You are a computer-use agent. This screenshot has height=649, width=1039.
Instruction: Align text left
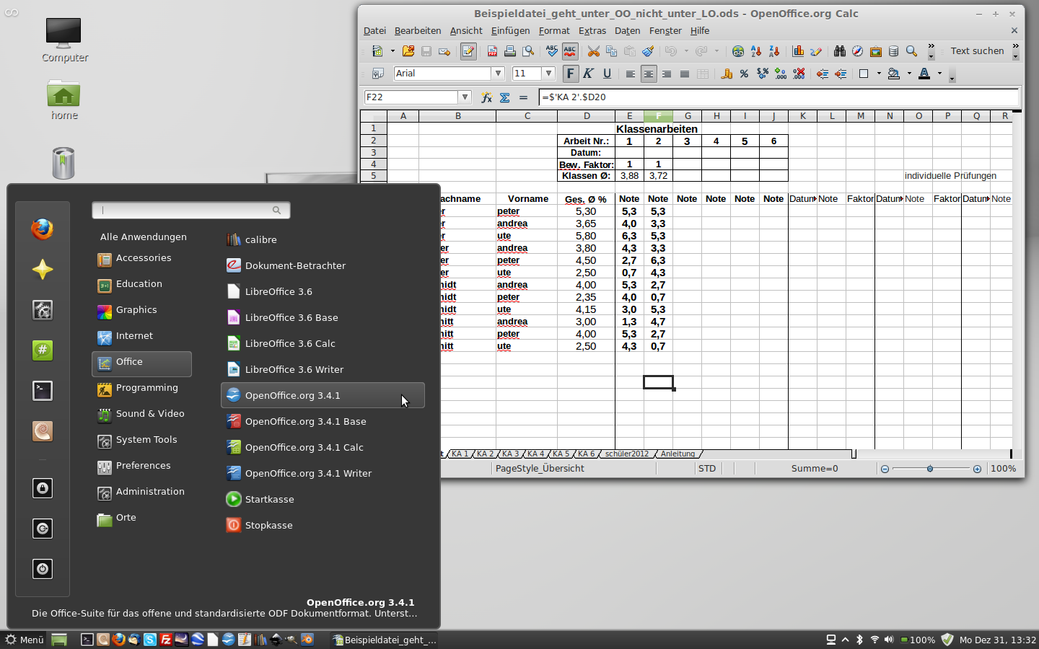pos(630,74)
